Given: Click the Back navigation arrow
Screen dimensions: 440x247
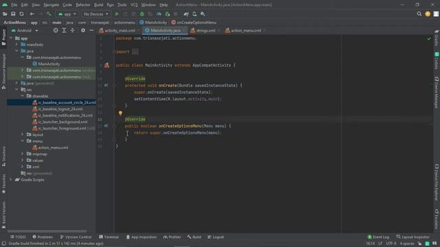Looking at the screenshot, I should point(32,14).
